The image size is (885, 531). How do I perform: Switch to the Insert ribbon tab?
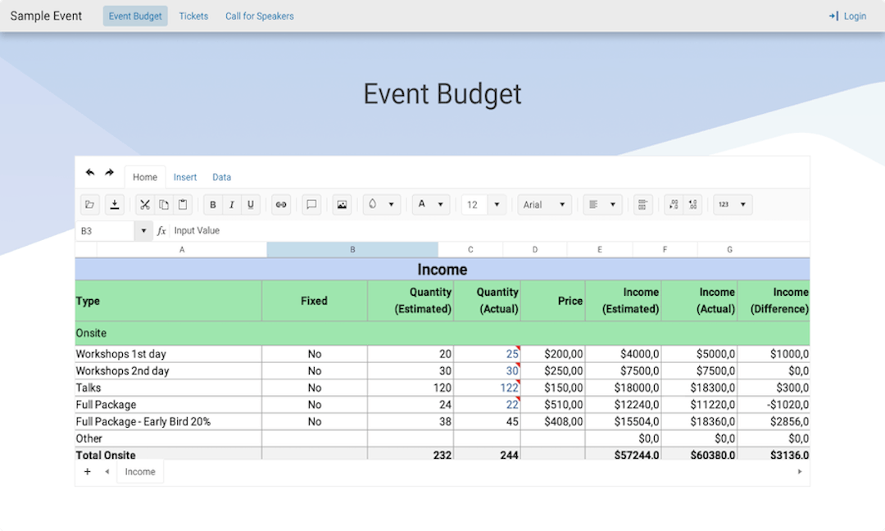point(185,177)
